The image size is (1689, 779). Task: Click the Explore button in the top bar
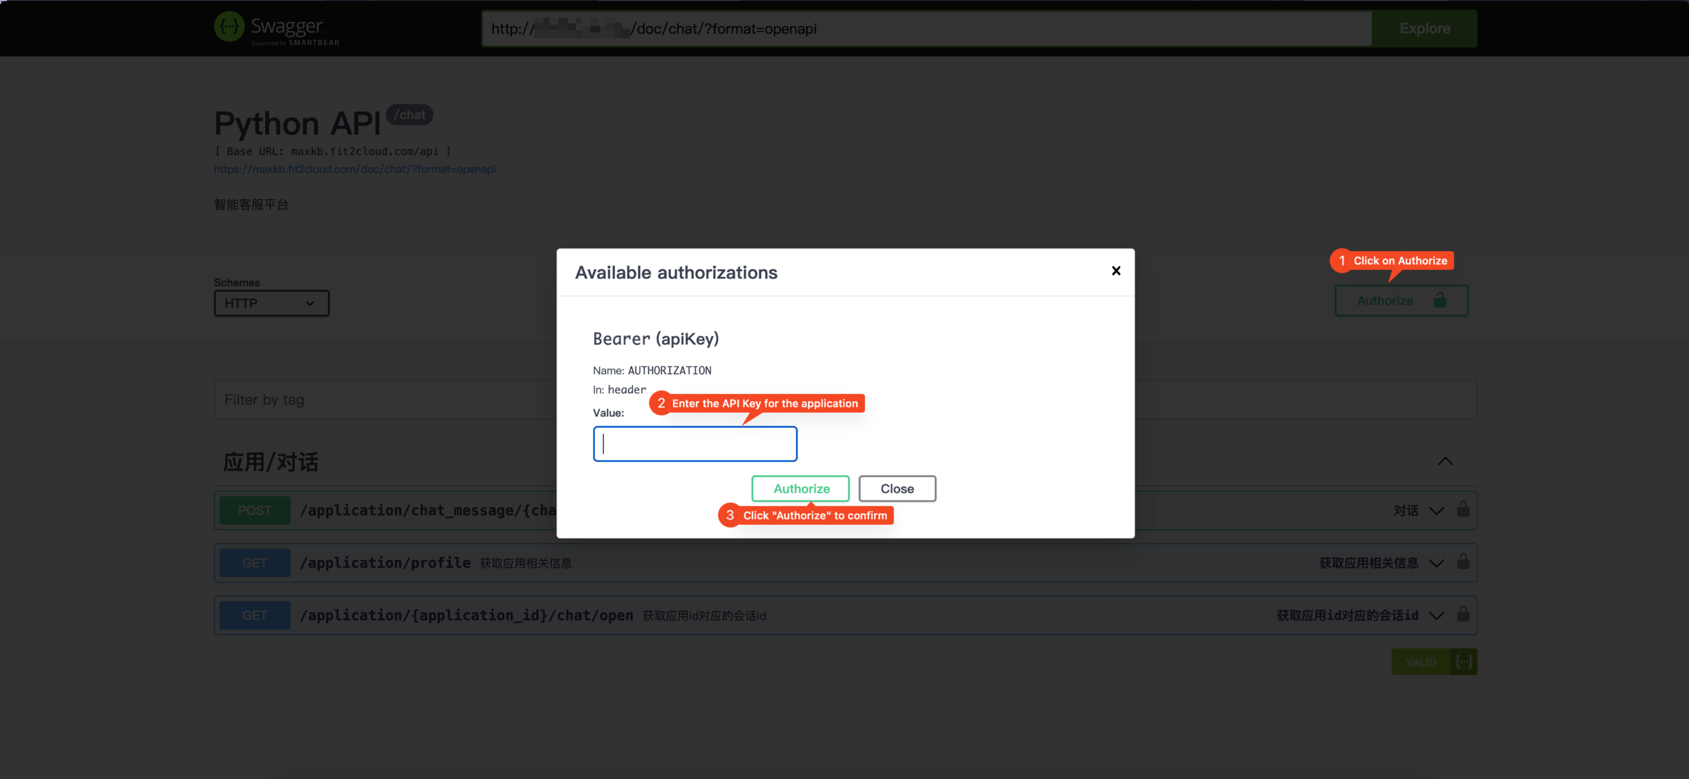pyautogui.click(x=1424, y=28)
